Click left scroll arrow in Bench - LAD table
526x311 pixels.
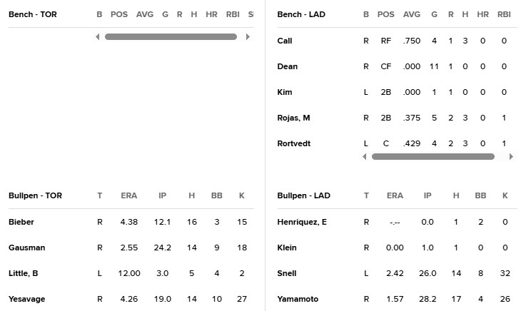point(365,156)
